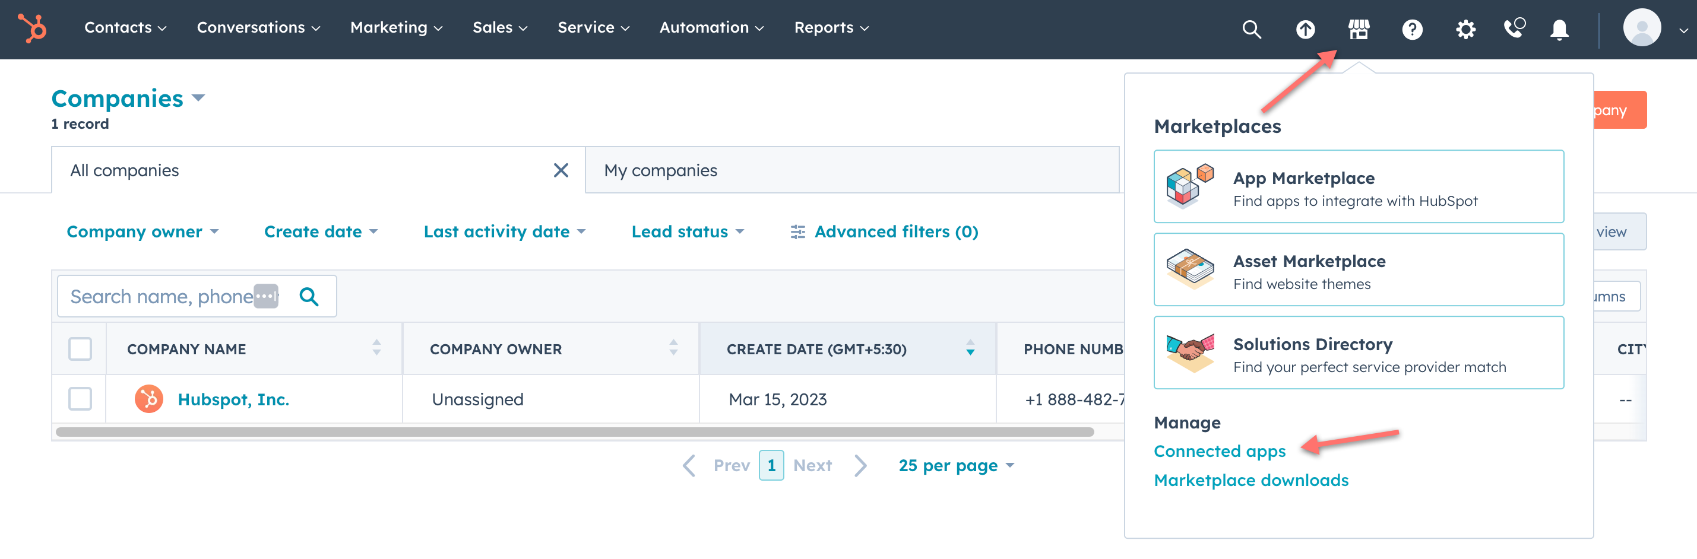
Task: Open the Hubspot, Inc. company record
Action: tap(233, 399)
